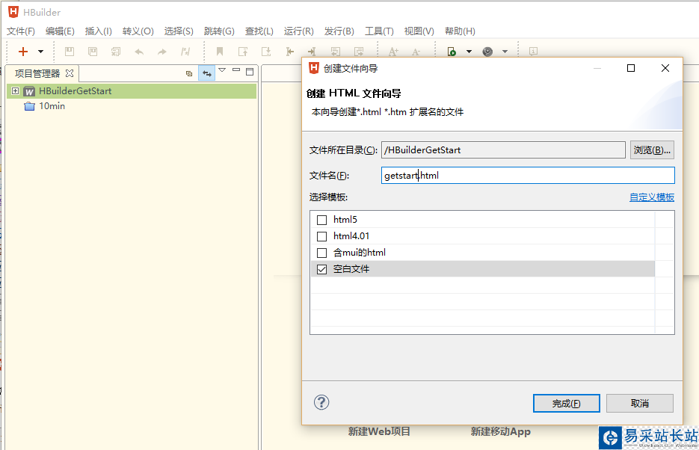Screen dimensions: 699x450
Task: Click 新建Web项目 in the background window
Action: pos(379,431)
